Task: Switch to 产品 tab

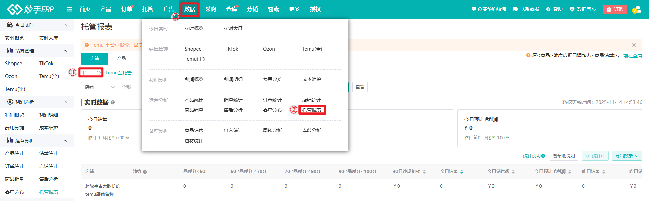Action: click(x=122, y=59)
